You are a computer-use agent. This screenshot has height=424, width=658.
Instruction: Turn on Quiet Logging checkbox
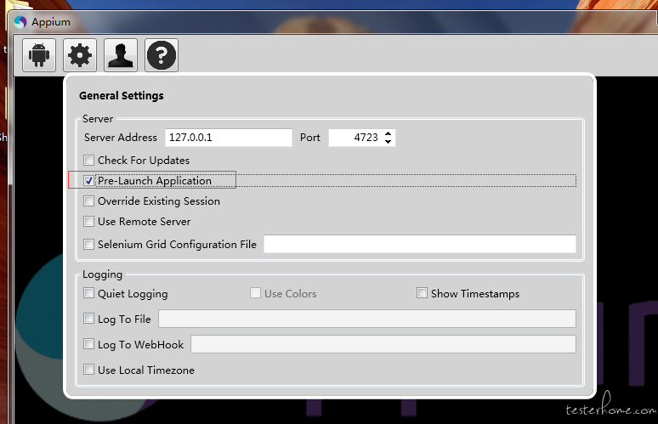click(x=88, y=293)
